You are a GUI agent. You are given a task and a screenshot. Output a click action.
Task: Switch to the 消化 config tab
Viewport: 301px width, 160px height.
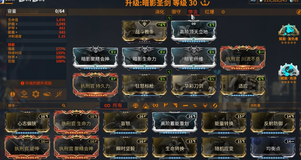tap(160, 12)
